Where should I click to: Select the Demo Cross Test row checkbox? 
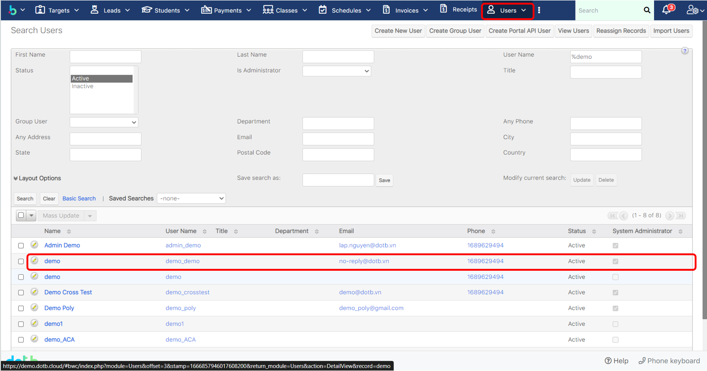click(x=21, y=293)
